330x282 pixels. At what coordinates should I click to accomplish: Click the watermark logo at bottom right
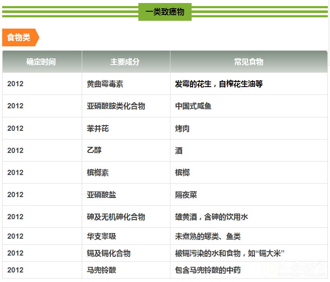coord(295,269)
